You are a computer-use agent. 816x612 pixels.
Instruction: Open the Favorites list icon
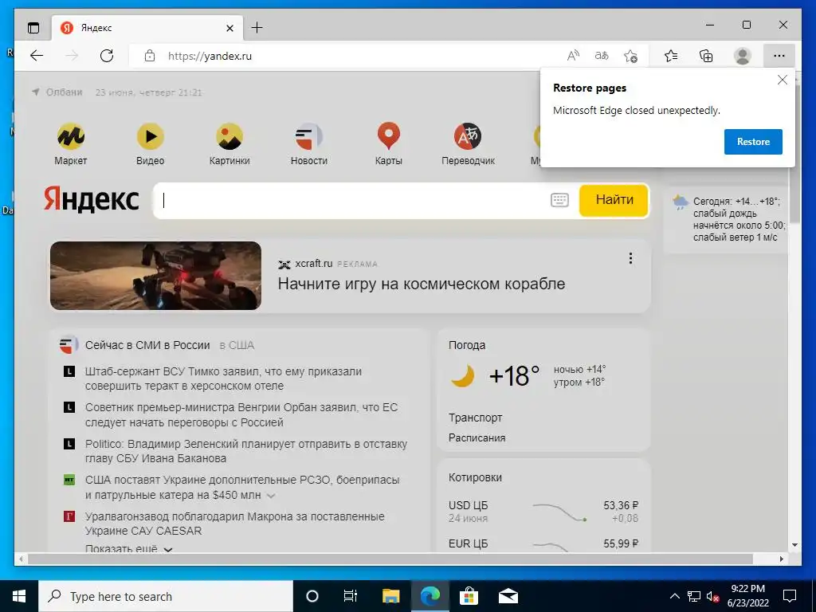(x=671, y=56)
